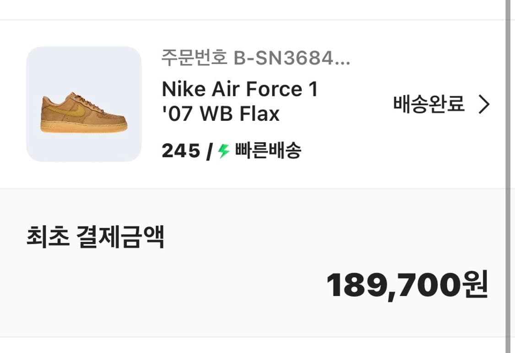Select the B-SN3684... order code

point(292,59)
